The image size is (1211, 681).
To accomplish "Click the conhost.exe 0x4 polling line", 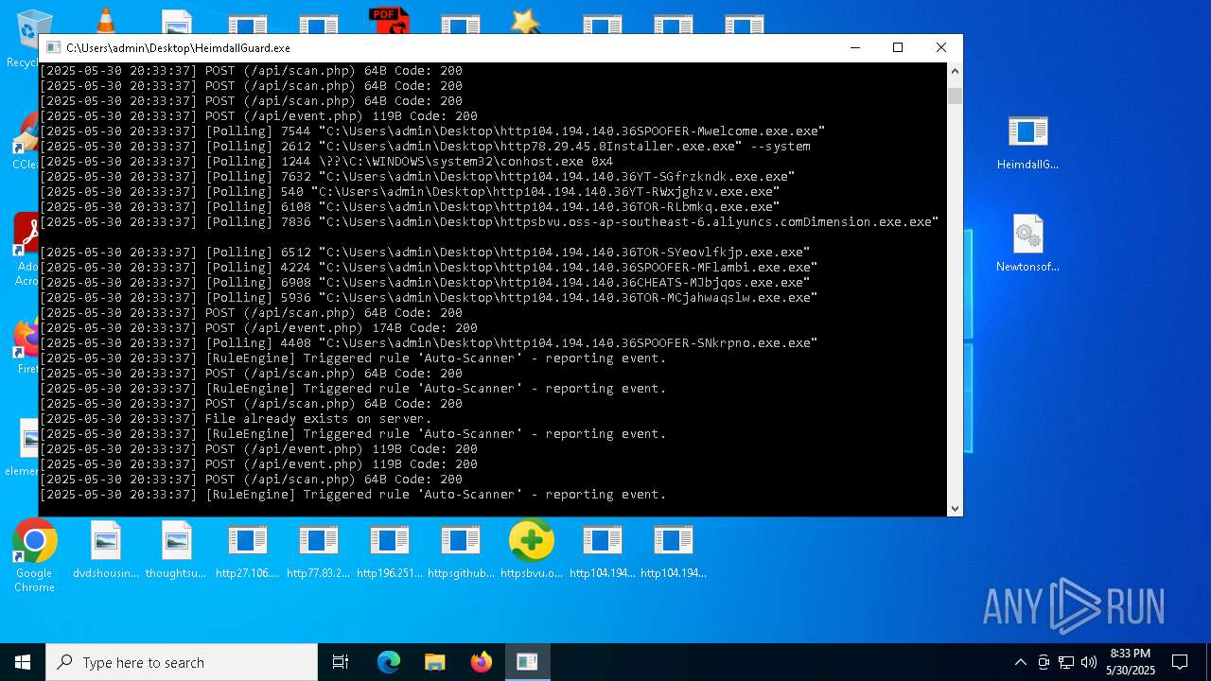I will (327, 161).
